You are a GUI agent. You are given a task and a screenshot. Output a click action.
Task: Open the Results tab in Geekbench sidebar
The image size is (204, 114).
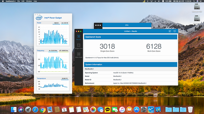(79, 38)
